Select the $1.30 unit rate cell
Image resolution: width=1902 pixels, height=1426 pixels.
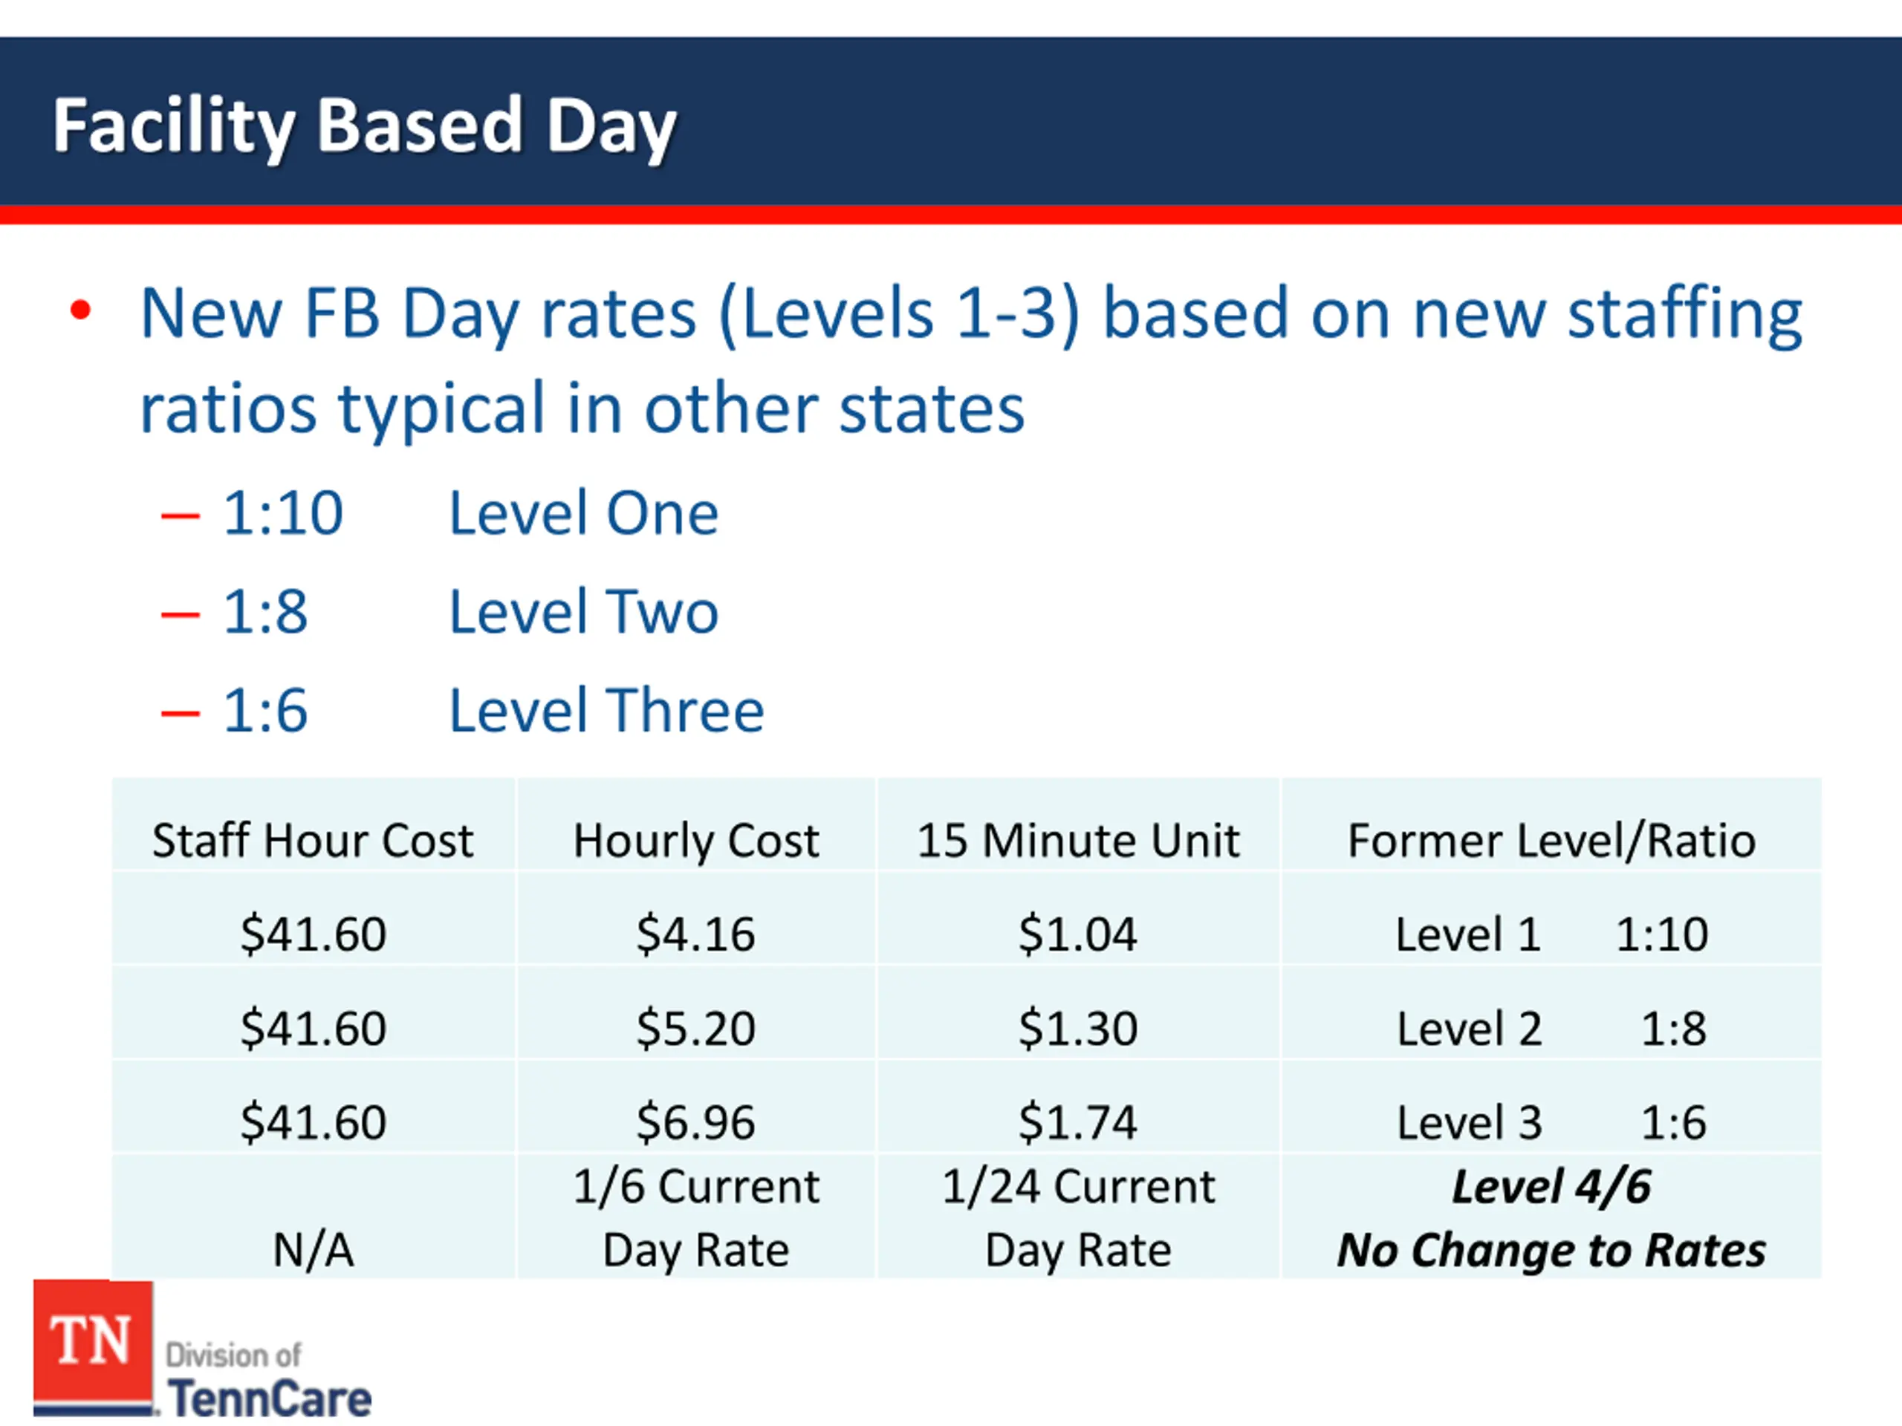pos(1078,1028)
